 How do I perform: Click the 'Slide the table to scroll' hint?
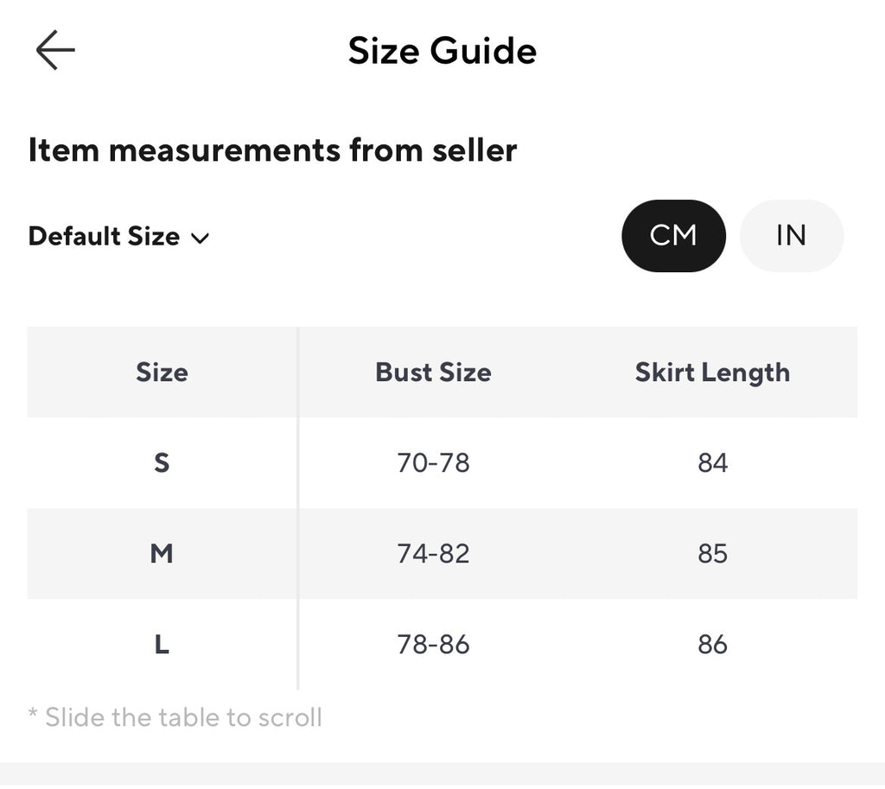(175, 717)
